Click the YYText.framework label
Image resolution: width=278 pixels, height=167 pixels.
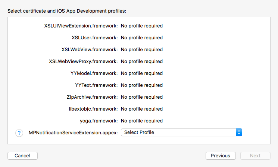[96, 85]
